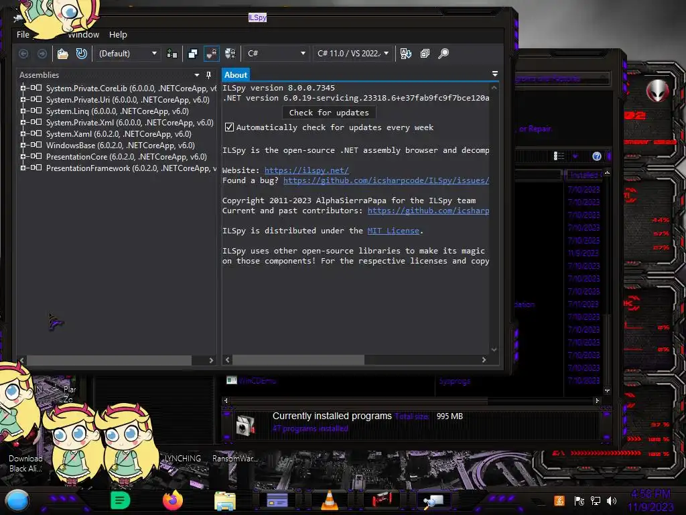
Task: Click the Check for updates button
Action: pos(329,113)
